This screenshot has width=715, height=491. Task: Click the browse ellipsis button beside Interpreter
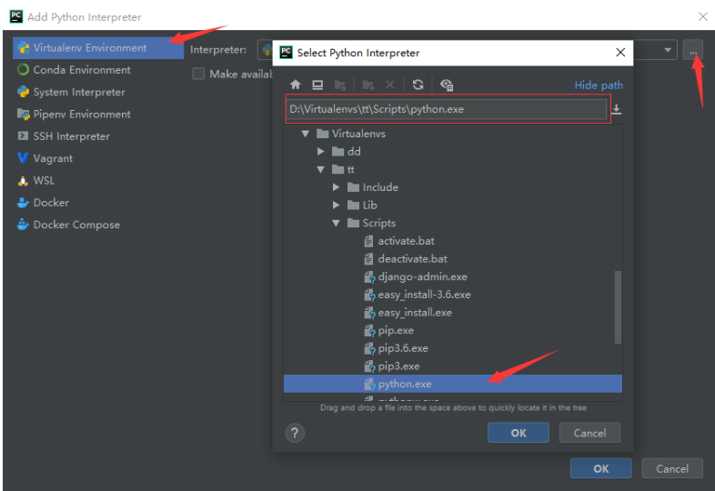(692, 50)
